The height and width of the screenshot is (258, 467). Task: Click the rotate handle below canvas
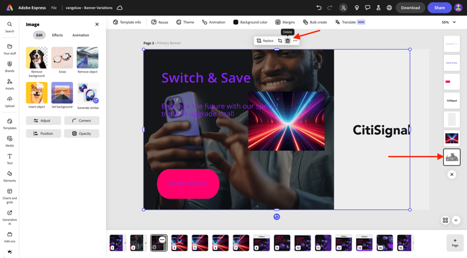click(x=276, y=217)
